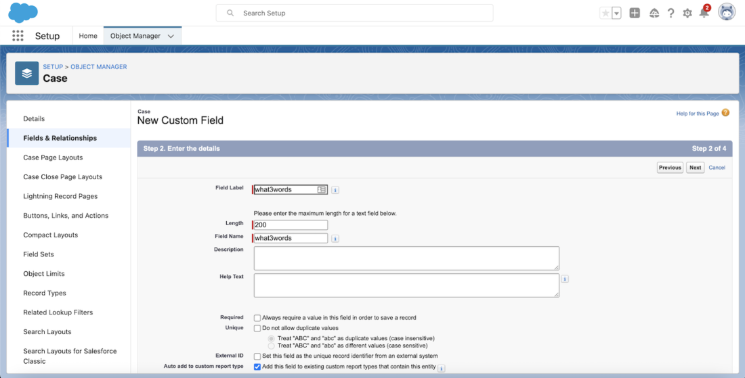Click the Next button
This screenshot has height=378, width=745.
tap(695, 168)
